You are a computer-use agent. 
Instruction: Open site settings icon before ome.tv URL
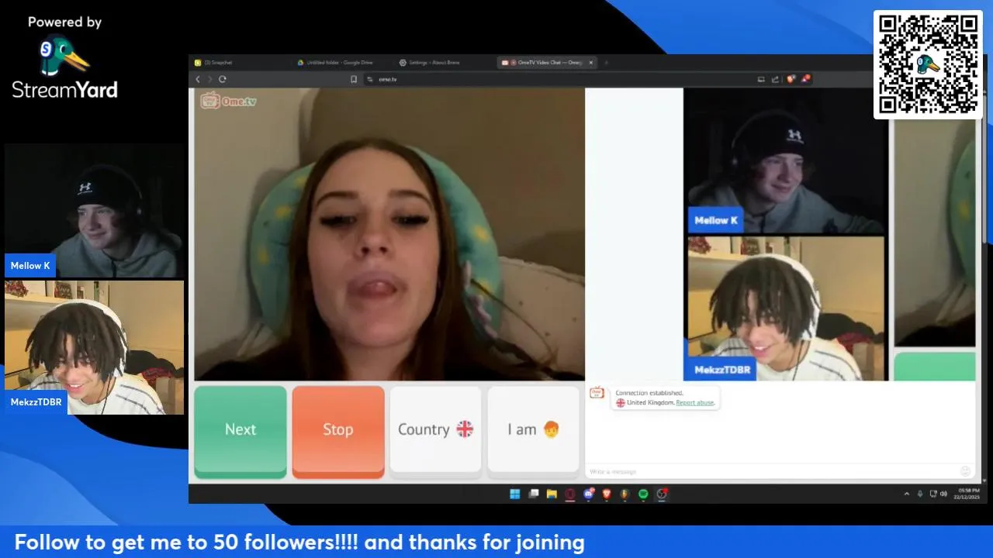click(370, 79)
